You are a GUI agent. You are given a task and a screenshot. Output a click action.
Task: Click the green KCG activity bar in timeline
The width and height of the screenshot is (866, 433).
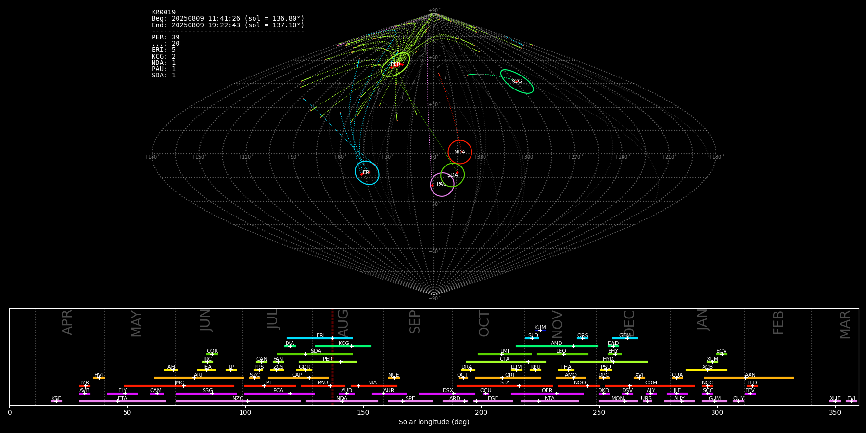[343, 346]
